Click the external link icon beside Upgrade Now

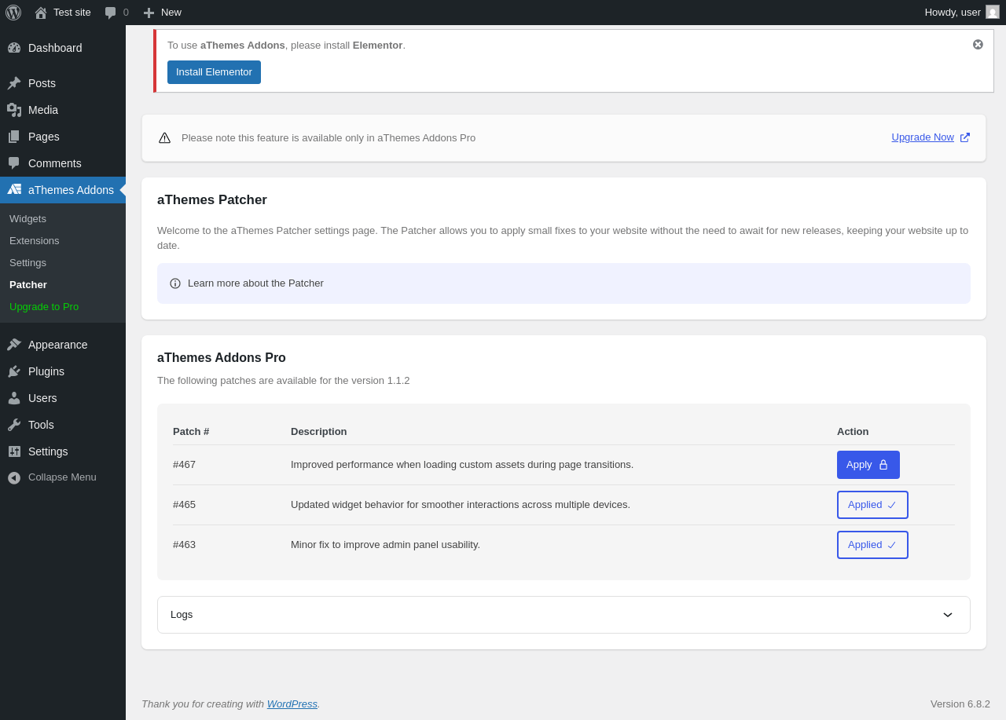click(x=965, y=137)
